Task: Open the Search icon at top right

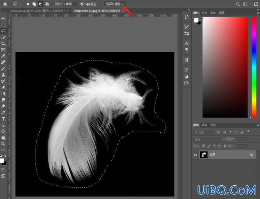Action: 238,4
